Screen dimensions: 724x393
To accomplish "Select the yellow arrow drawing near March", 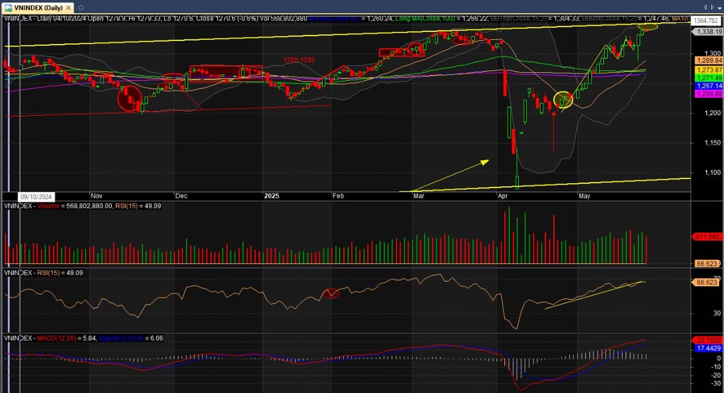I will [x=450, y=175].
